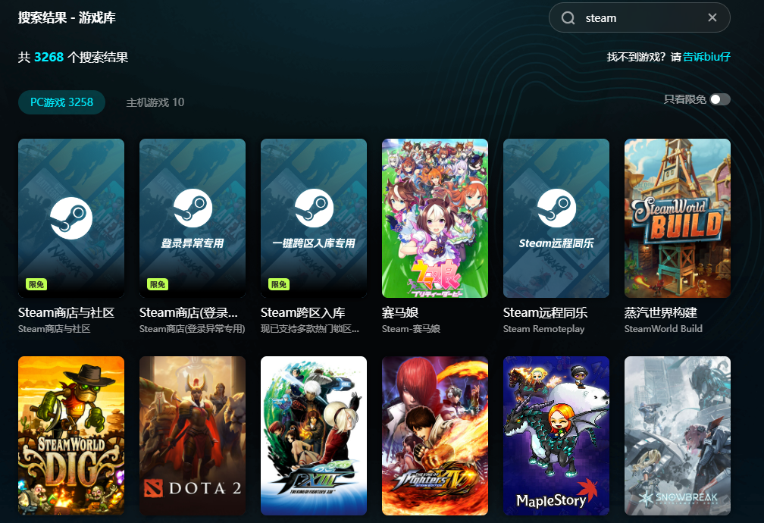The image size is (764, 523).
Task: Click subtitle 'Steam Remoteplay'
Action: coord(543,328)
